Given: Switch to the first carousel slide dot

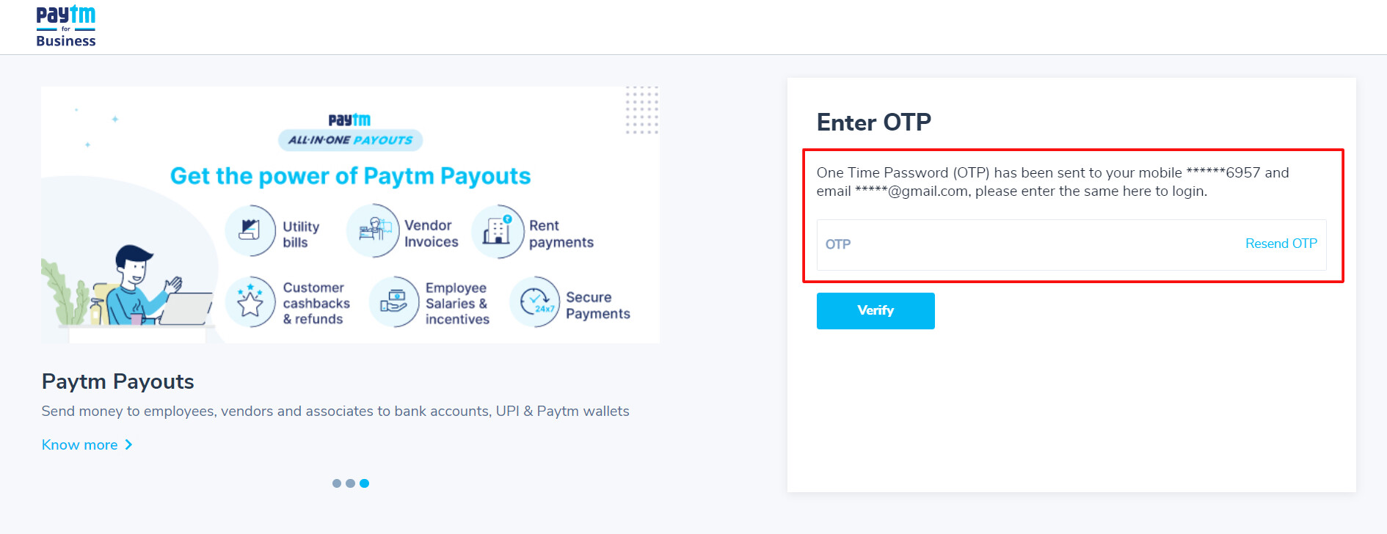Looking at the screenshot, I should 337,483.
